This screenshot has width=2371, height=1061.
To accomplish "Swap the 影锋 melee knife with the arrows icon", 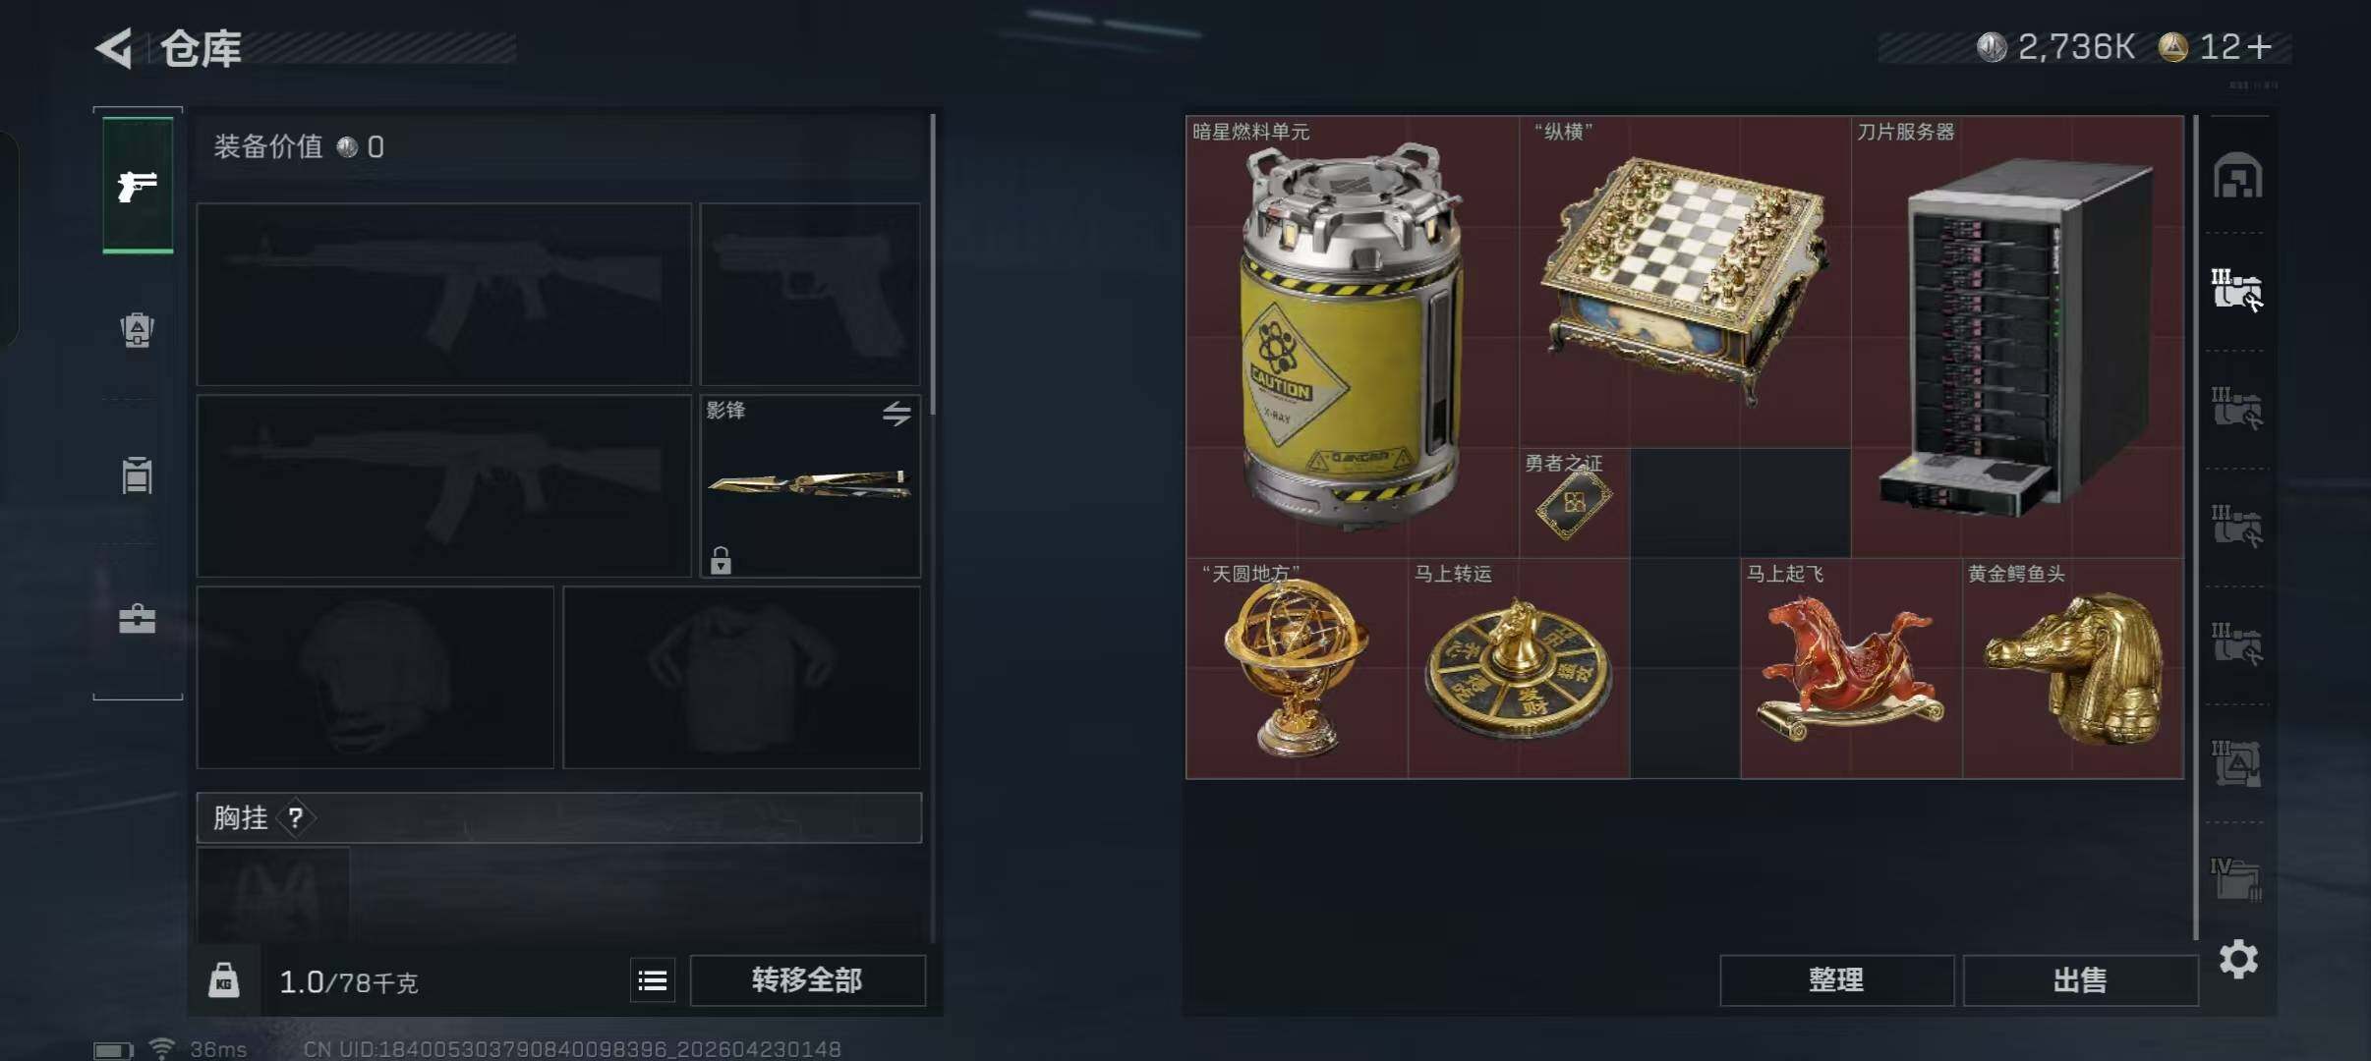I will tap(896, 414).
